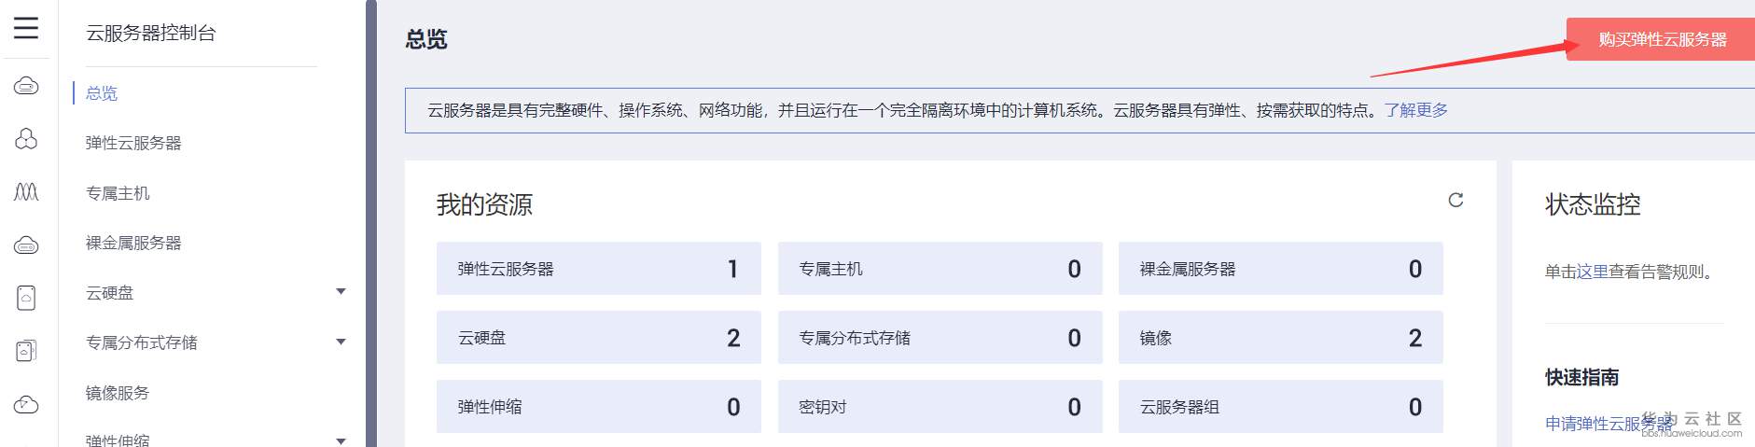
Task: Click the top cloud server rail icon
Action: pyautogui.click(x=26, y=87)
